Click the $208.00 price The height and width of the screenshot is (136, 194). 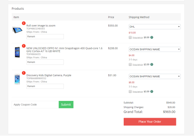coord(113,48)
